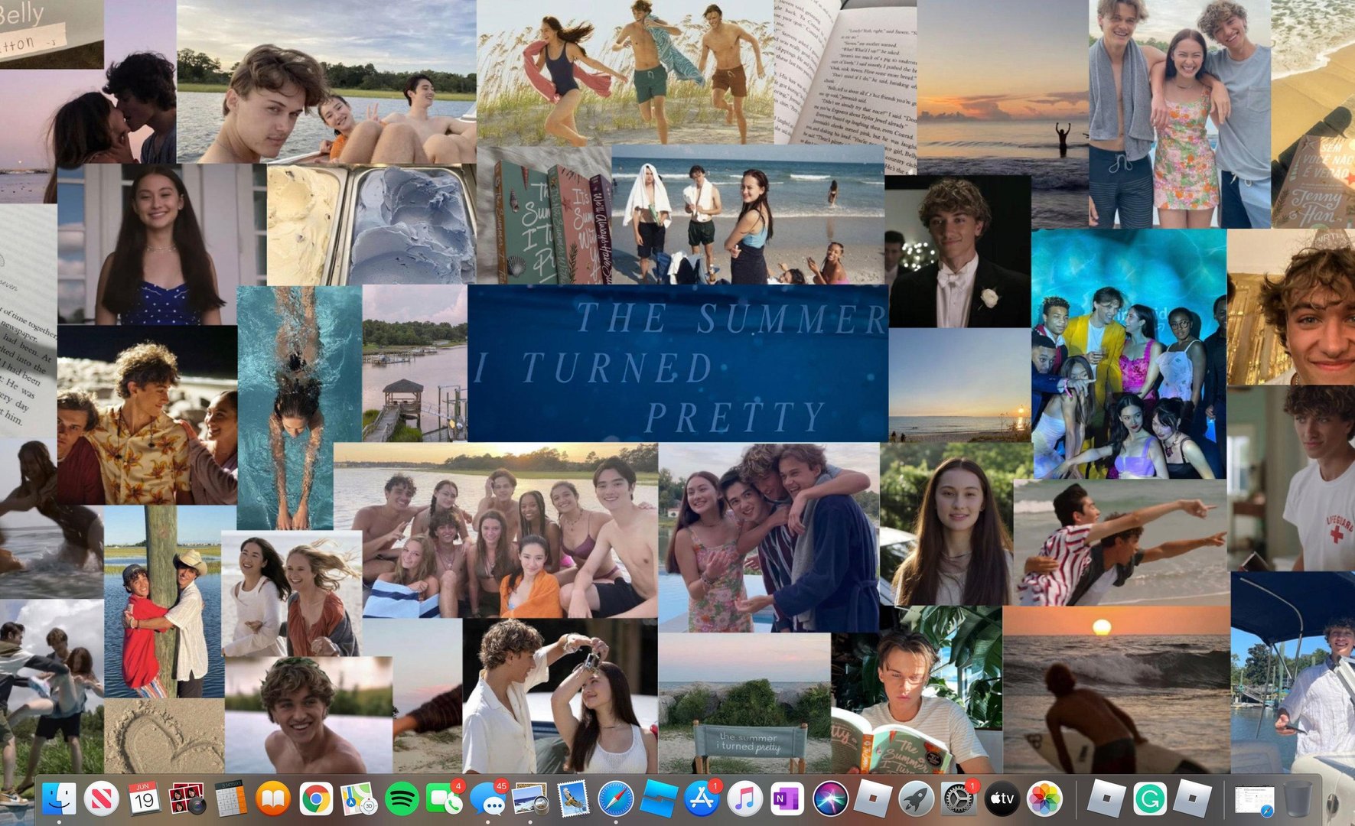Open the Calculator app
This screenshot has height=826, width=1355.
coord(230,800)
